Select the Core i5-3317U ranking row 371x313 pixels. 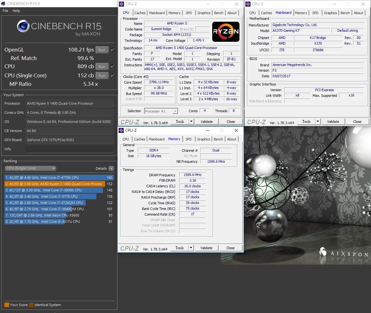click(59, 222)
